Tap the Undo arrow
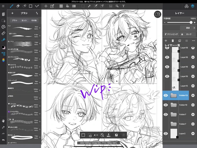Image resolution: width=197 pixels, height=148 pixels. coord(3,140)
